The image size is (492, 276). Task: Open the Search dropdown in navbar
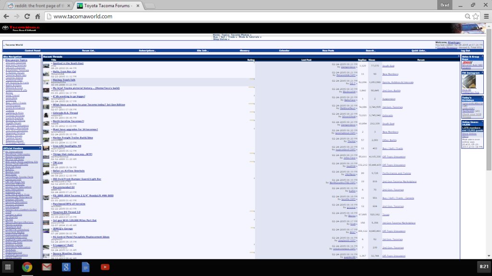pyautogui.click(x=370, y=50)
